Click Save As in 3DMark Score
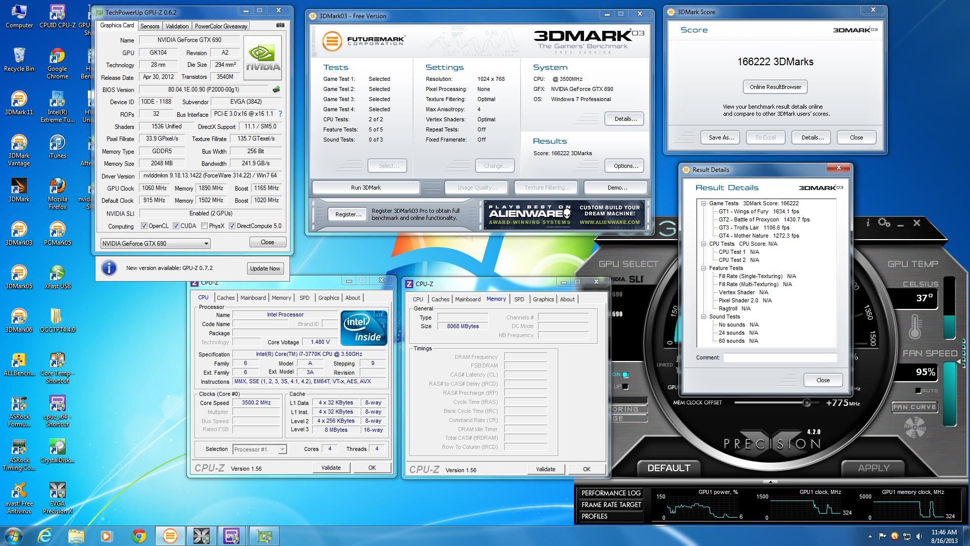Viewport: 970px width, 546px height. 721,138
